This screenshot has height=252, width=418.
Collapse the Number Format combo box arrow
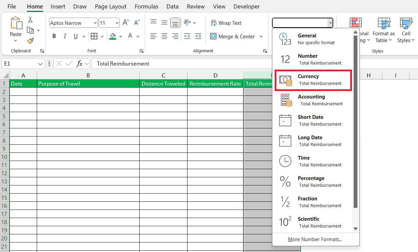330,23
